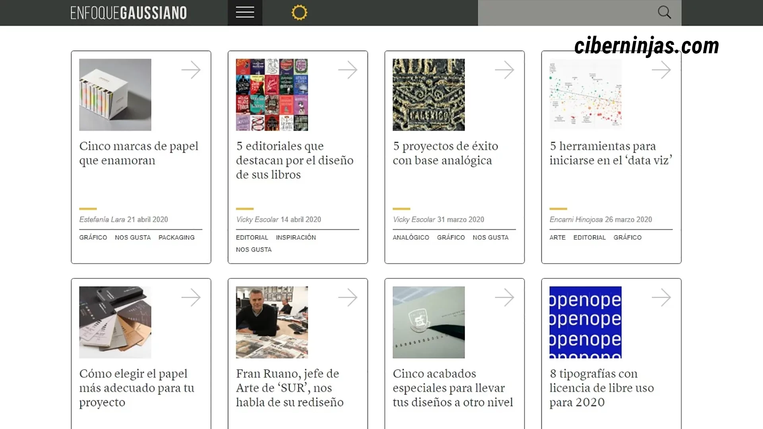The width and height of the screenshot is (763, 429).
Task: Click the search magnifier icon
Action: (664, 12)
